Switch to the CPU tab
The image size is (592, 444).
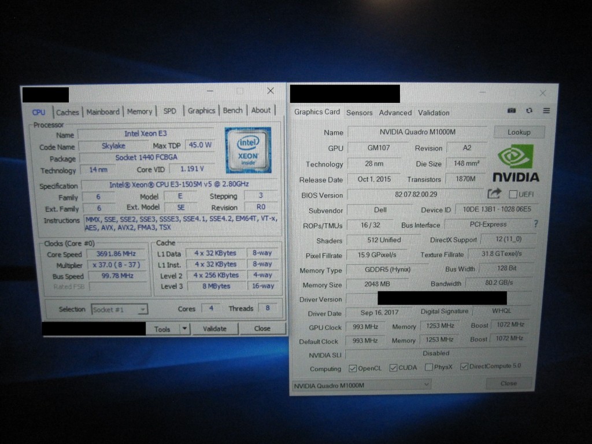coord(39,113)
